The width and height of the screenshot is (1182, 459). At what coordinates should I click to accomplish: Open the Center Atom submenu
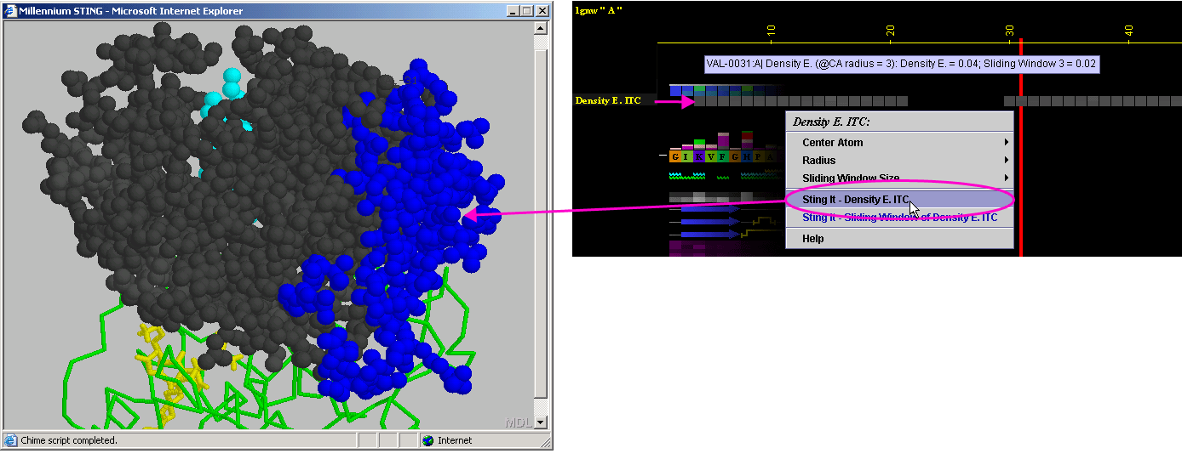coord(899,143)
